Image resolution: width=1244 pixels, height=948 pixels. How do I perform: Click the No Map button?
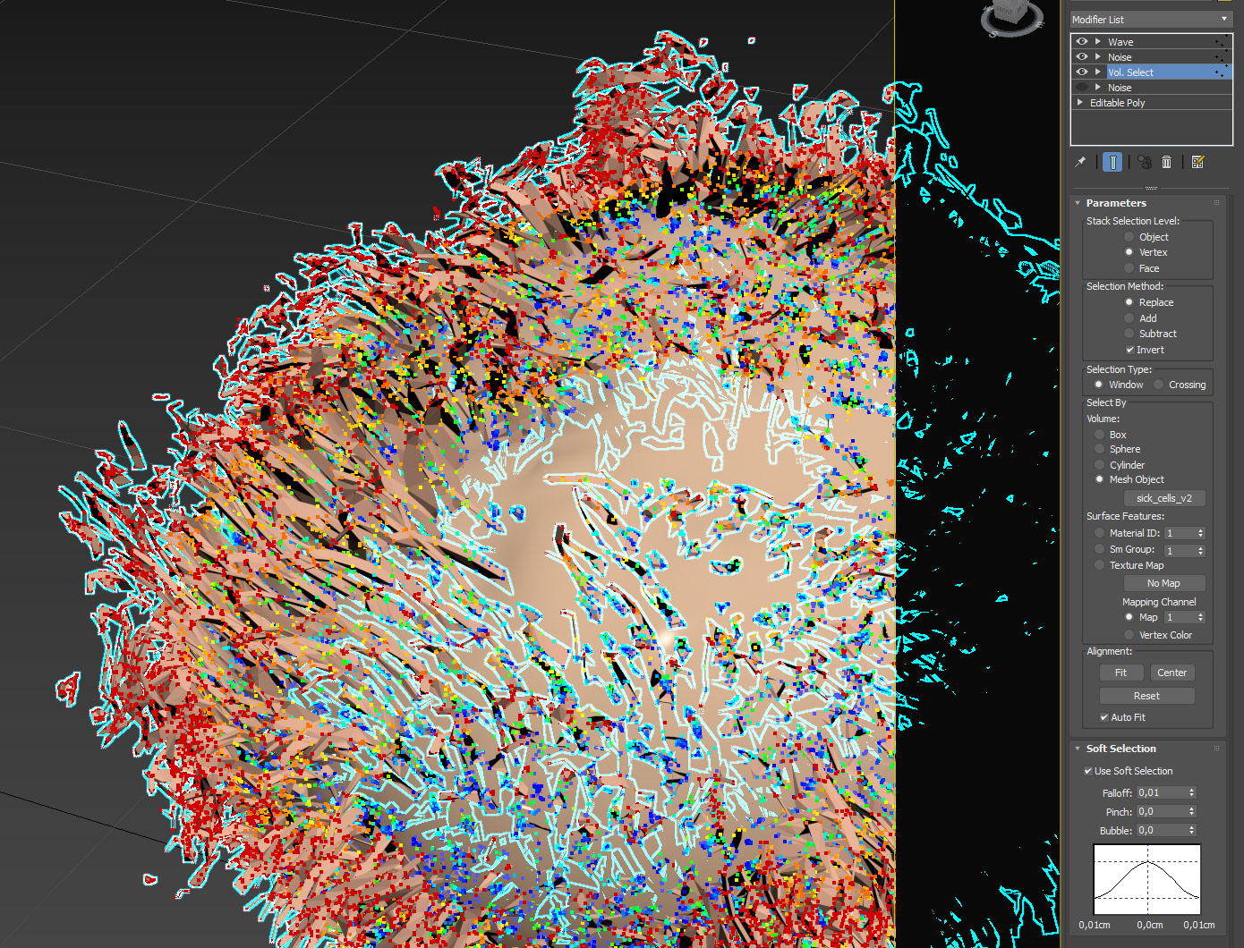(1164, 583)
